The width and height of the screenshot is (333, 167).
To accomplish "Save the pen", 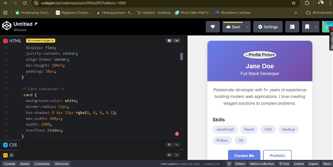I will [x=233, y=27].
